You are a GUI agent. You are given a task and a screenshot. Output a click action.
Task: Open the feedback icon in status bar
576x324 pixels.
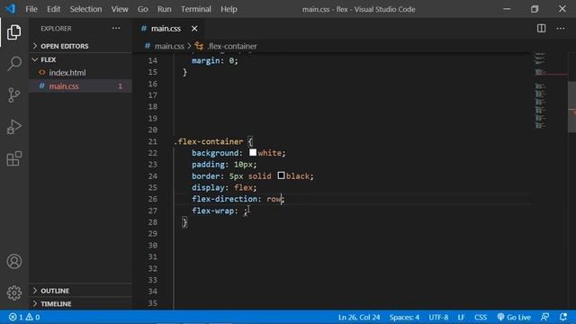point(544,317)
